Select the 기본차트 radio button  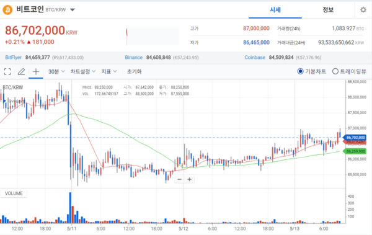(300, 71)
